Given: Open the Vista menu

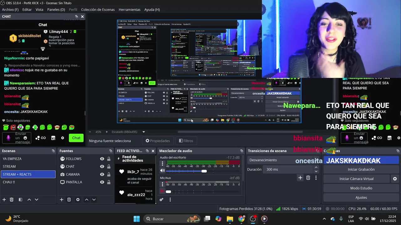Looking at the screenshot, I should tap(39, 10).
